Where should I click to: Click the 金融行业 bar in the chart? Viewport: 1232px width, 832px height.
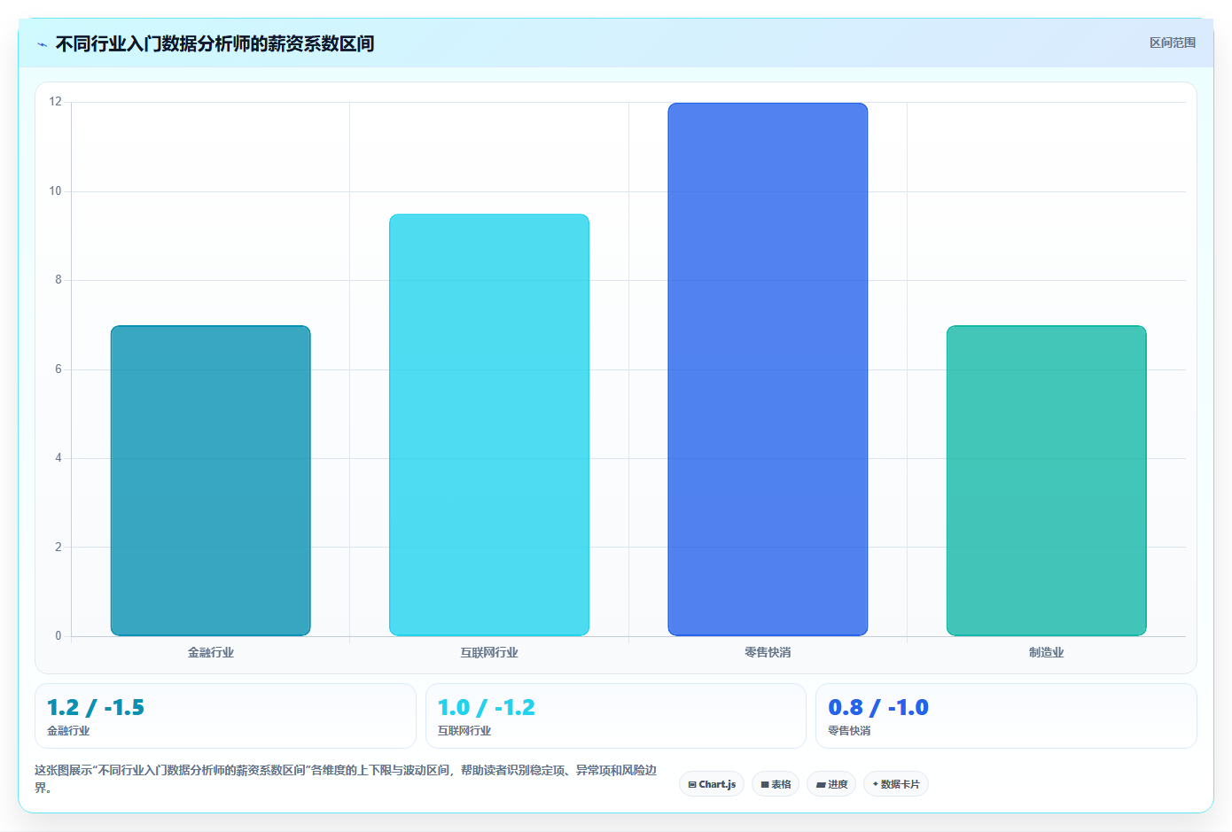pos(211,480)
